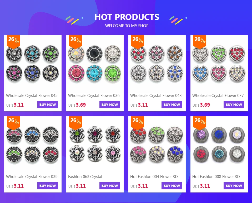Click Buy Now for Fashion 063 Crystal
This screenshot has height=203, width=252.
coord(110,186)
